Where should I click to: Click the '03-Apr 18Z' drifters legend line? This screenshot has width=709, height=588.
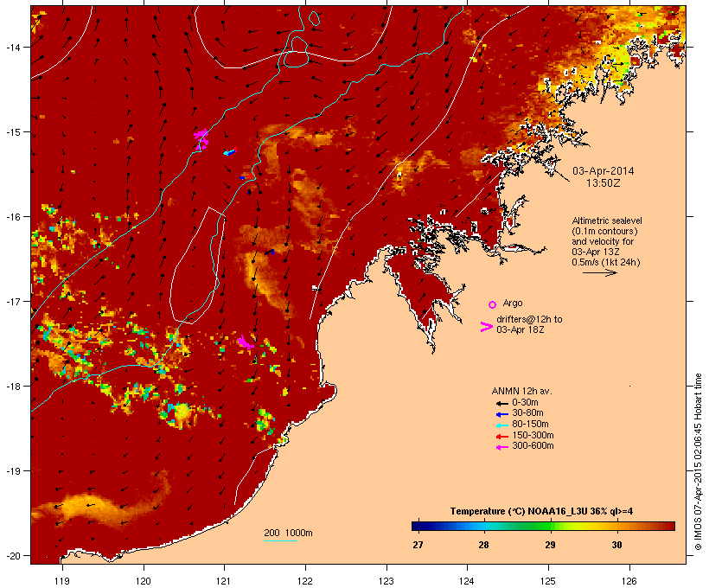click(x=520, y=329)
